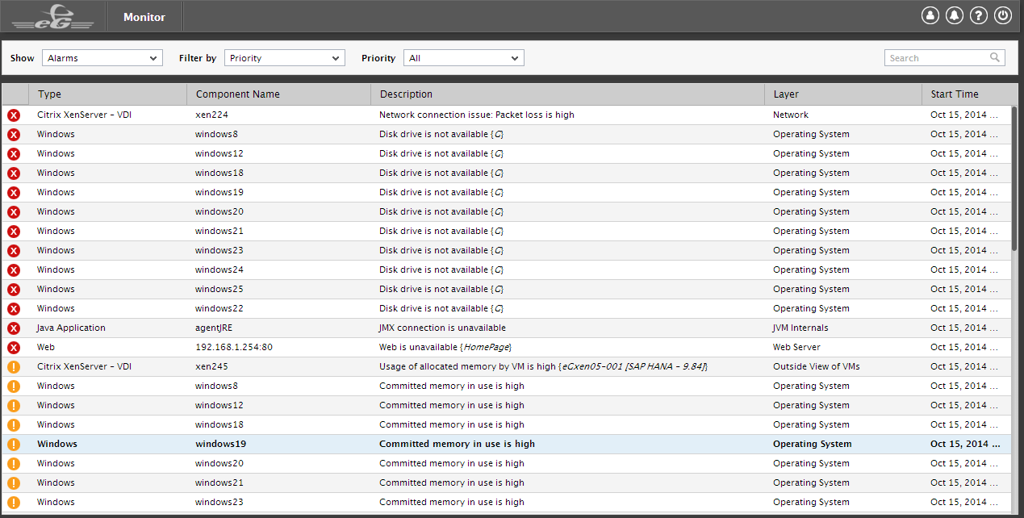Click critical alarm icon for windows23 disk drive row
The image size is (1024, 518).
point(14,250)
